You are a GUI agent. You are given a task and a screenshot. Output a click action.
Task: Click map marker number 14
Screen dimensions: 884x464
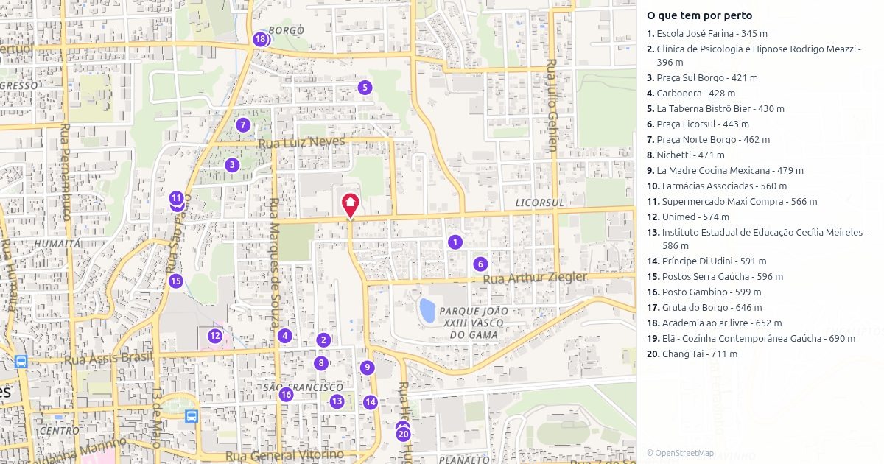371,402
